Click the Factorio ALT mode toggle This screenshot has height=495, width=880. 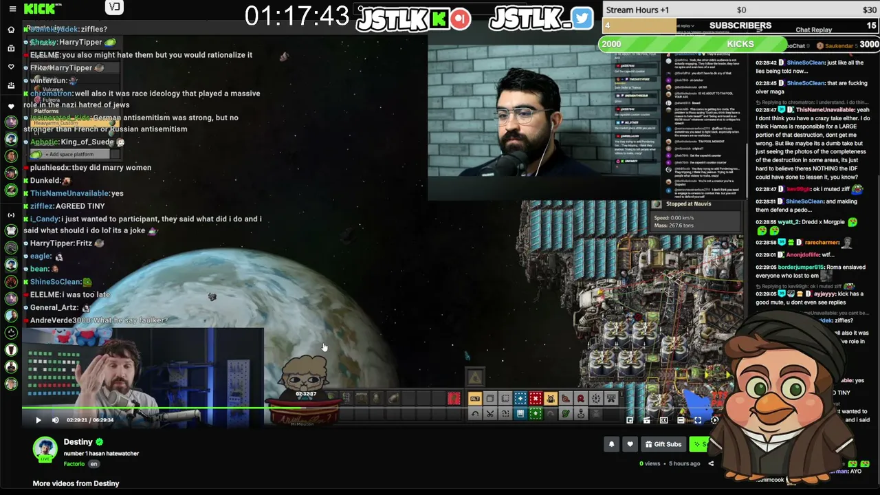point(475,399)
